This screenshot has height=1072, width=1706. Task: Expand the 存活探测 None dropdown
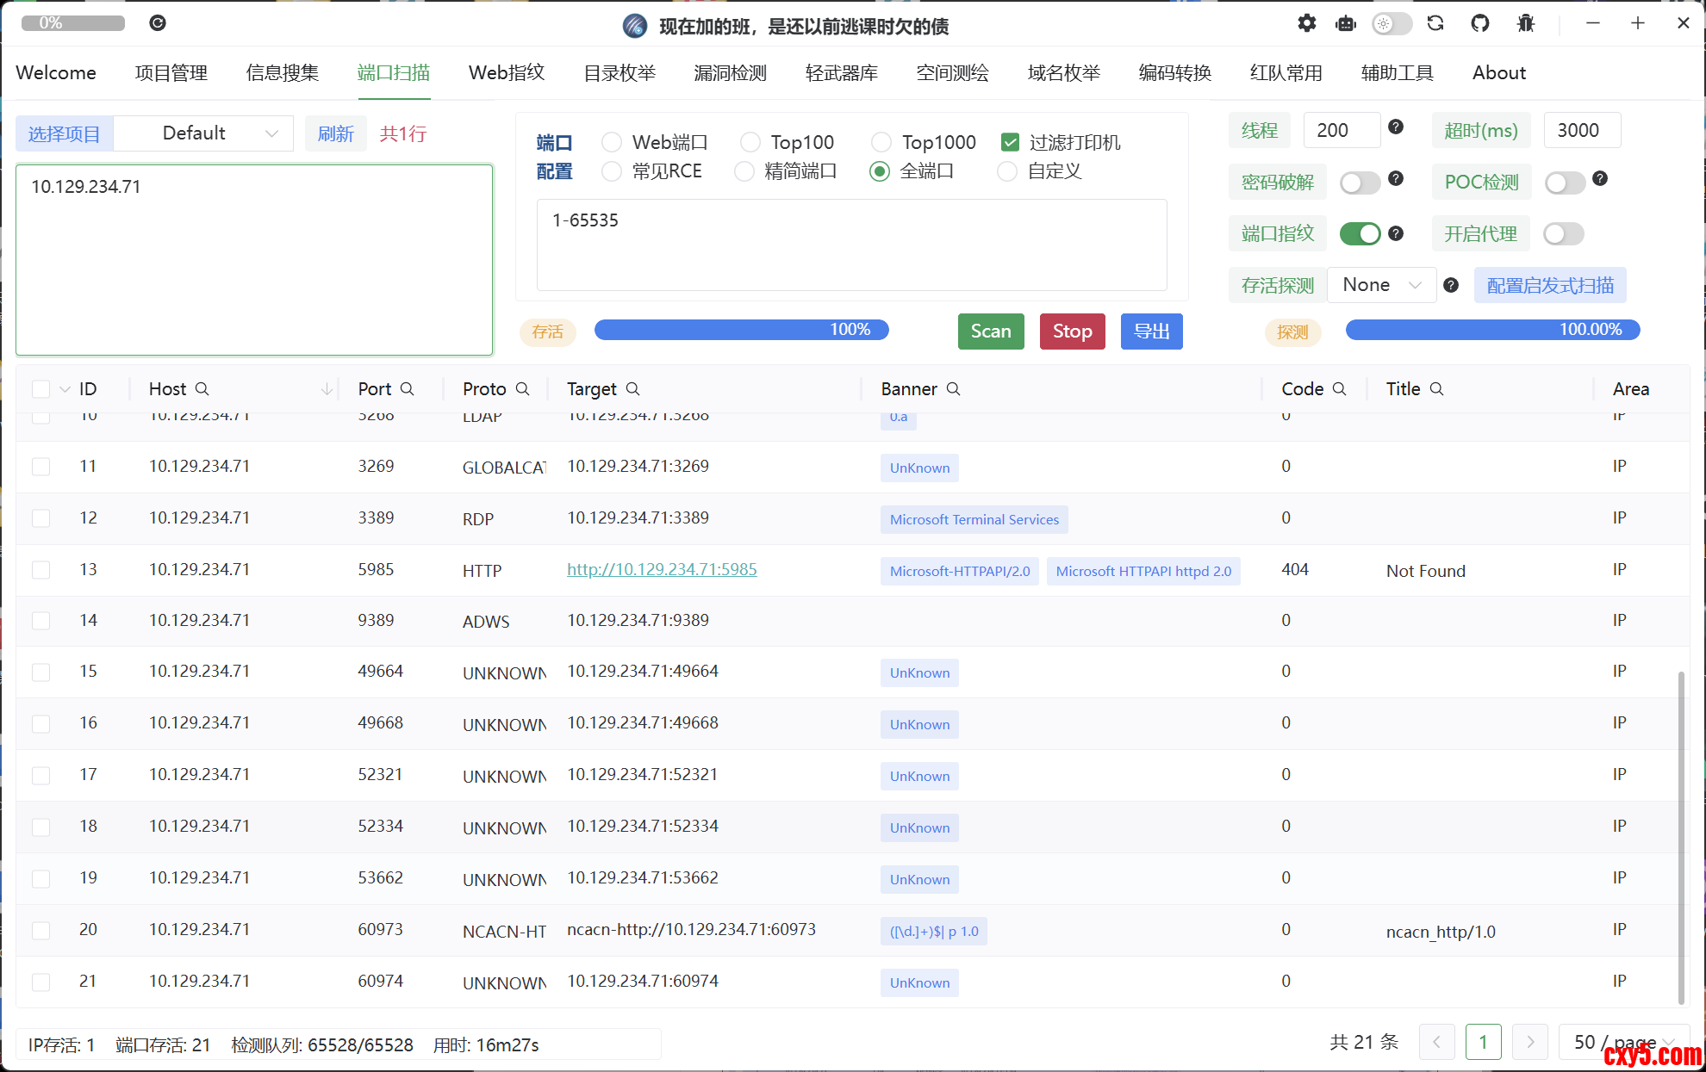coord(1381,285)
